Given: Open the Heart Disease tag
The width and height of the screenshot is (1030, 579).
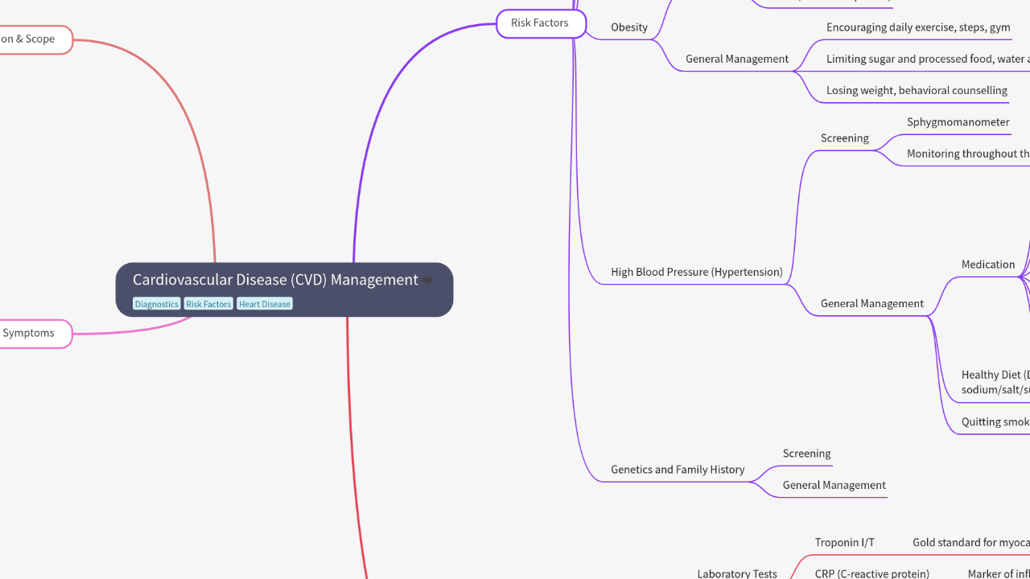Looking at the screenshot, I should tap(265, 304).
